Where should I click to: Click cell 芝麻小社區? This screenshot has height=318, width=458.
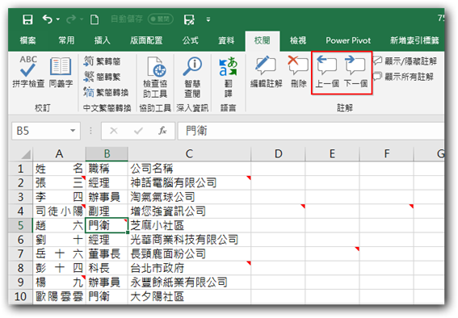(x=189, y=225)
